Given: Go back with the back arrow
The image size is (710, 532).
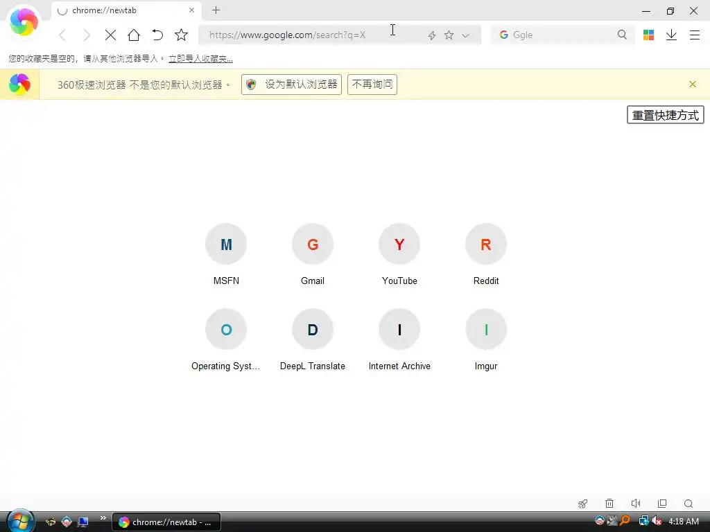Looking at the screenshot, I should click(x=62, y=35).
